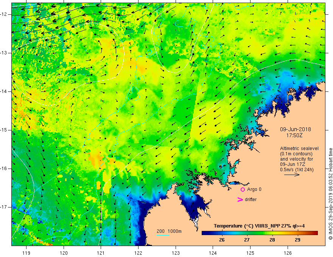
Task: Click the '200 1000m' depth label
Action: 169,231
